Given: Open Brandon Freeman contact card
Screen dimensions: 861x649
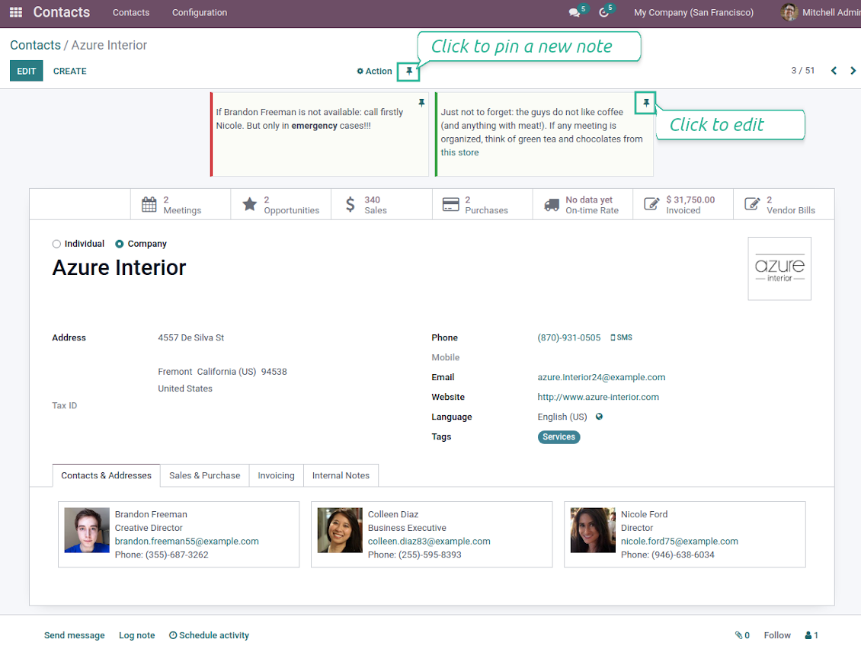Looking at the screenshot, I should pyautogui.click(x=178, y=534).
